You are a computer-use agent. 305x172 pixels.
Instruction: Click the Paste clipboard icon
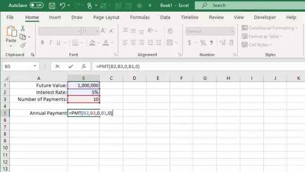tap(11, 31)
